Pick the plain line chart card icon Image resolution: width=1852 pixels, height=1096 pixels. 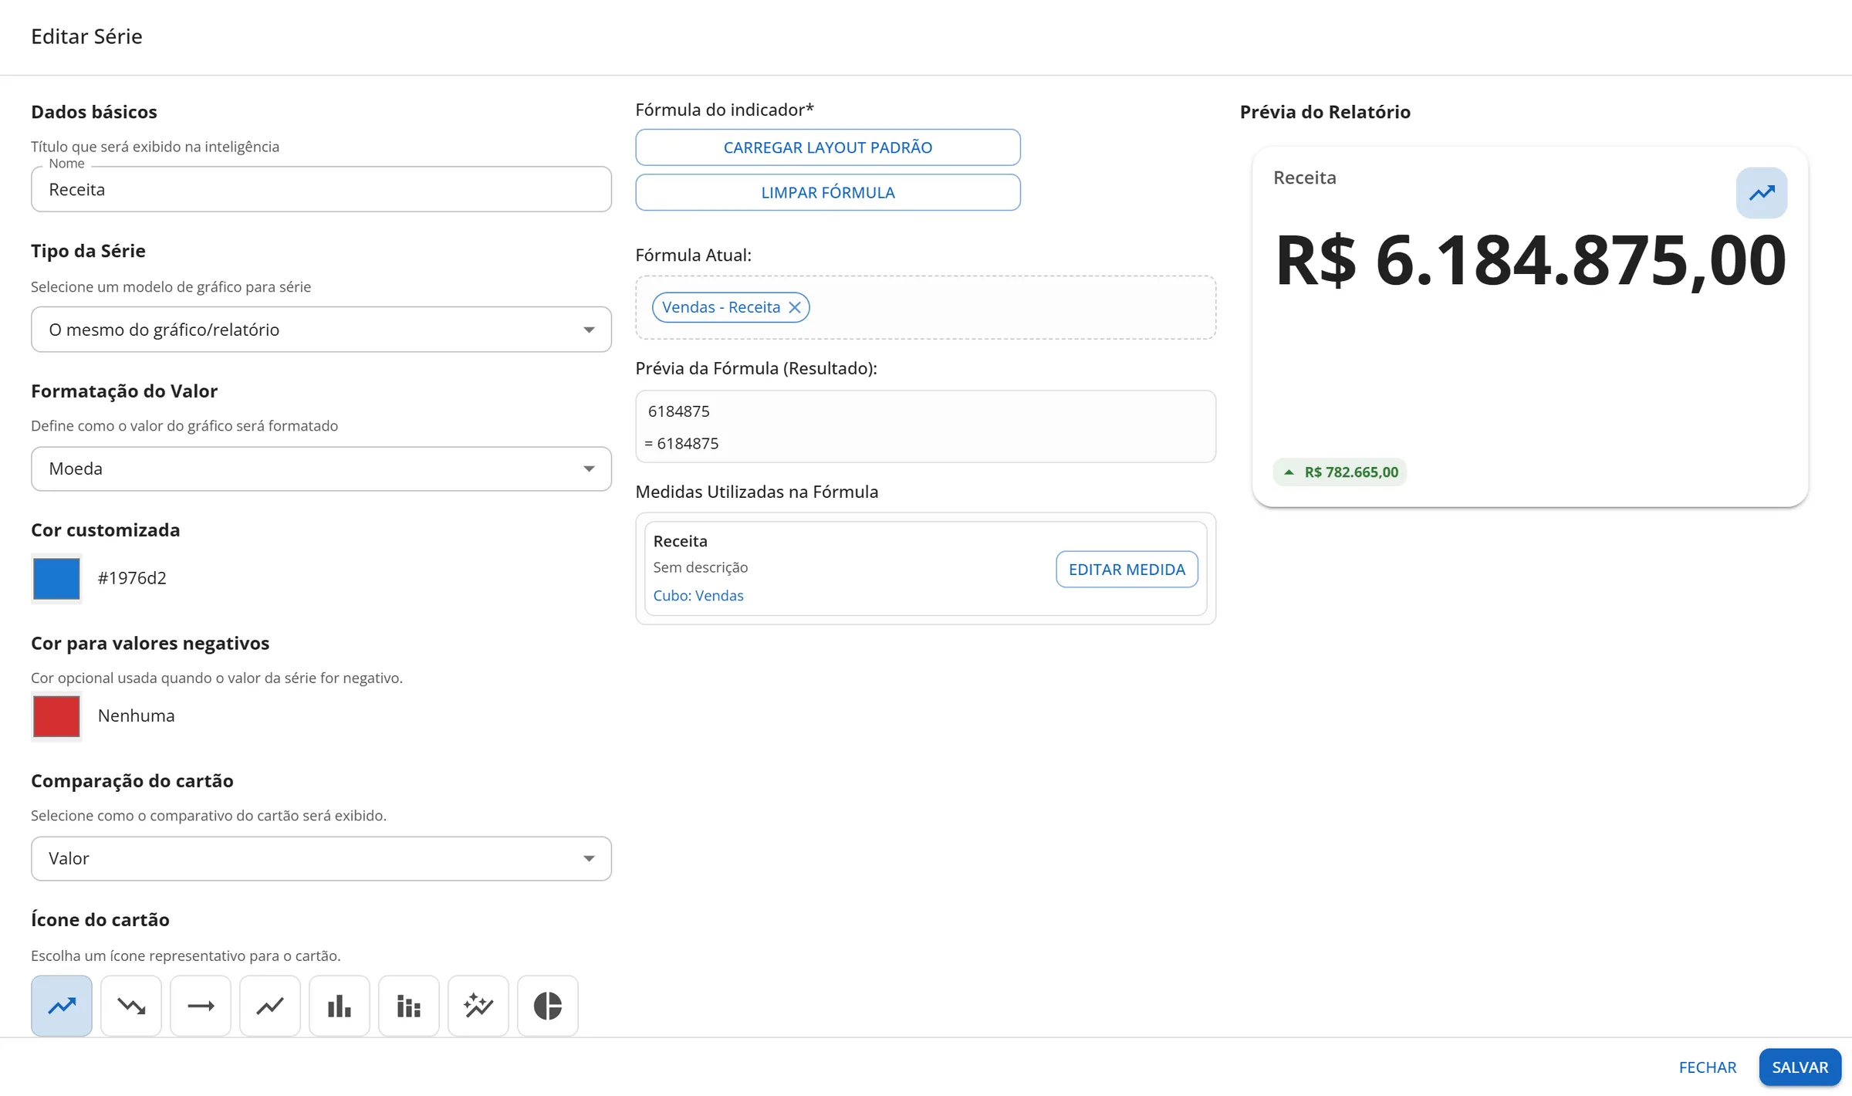pos(270,1005)
